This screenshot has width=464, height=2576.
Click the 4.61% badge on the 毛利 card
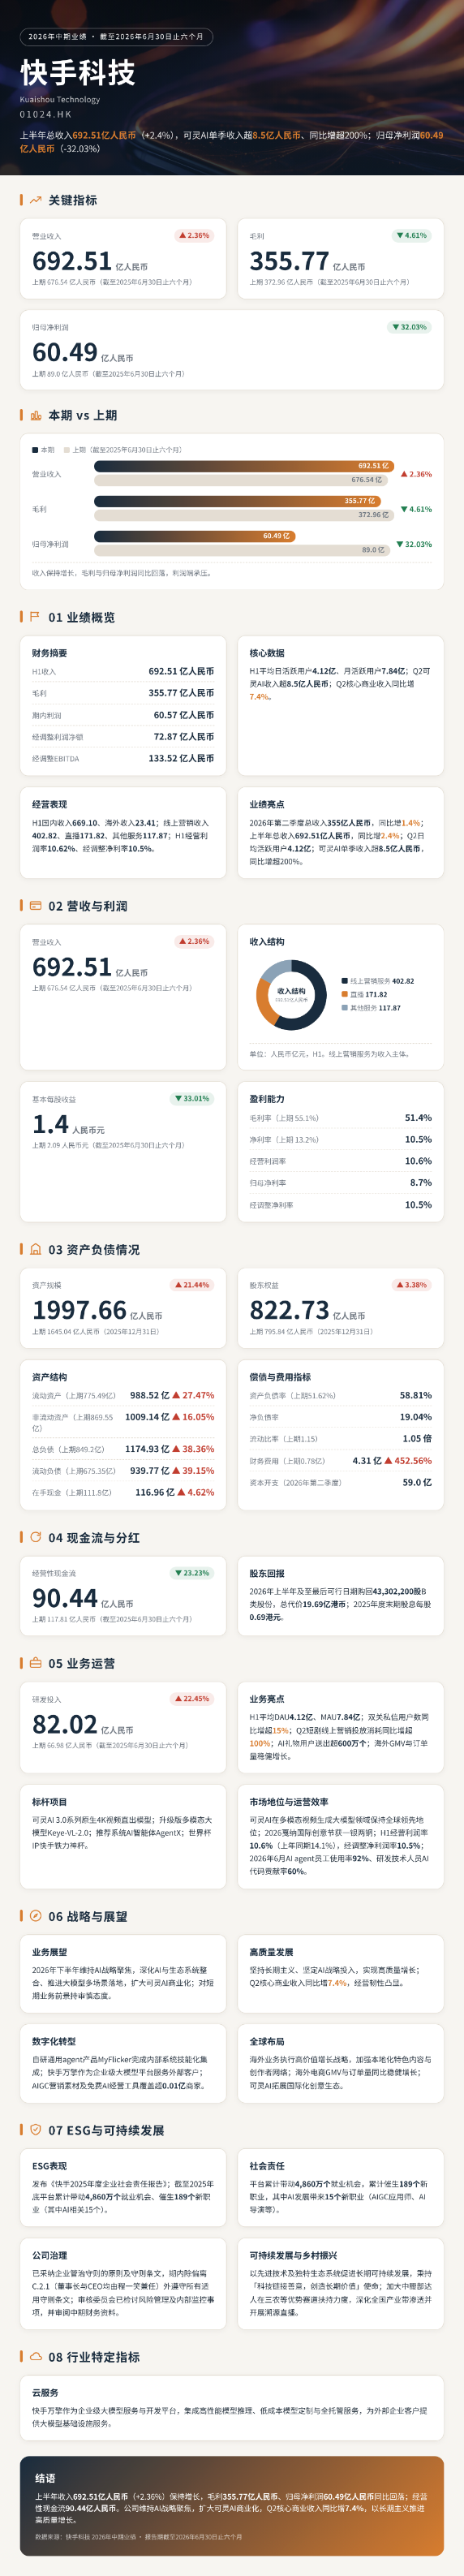411,236
